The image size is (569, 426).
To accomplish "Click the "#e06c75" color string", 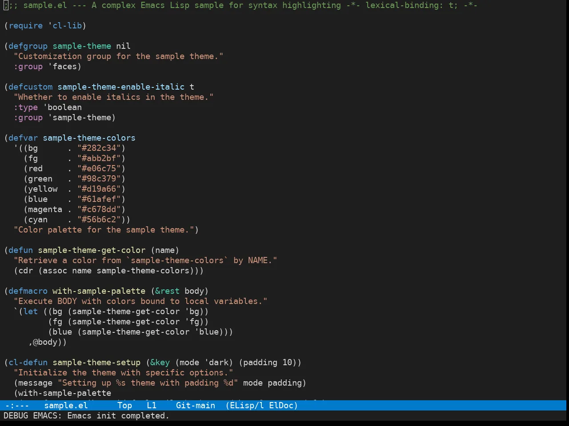I will pos(99,169).
